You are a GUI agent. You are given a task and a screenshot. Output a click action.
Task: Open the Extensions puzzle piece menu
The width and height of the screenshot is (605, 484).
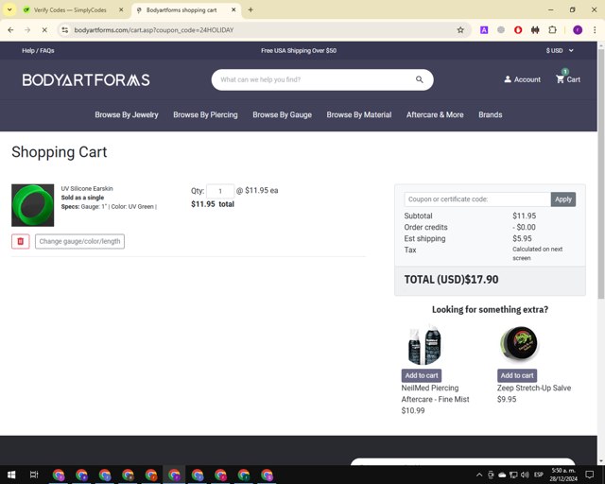click(x=552, y=29)
